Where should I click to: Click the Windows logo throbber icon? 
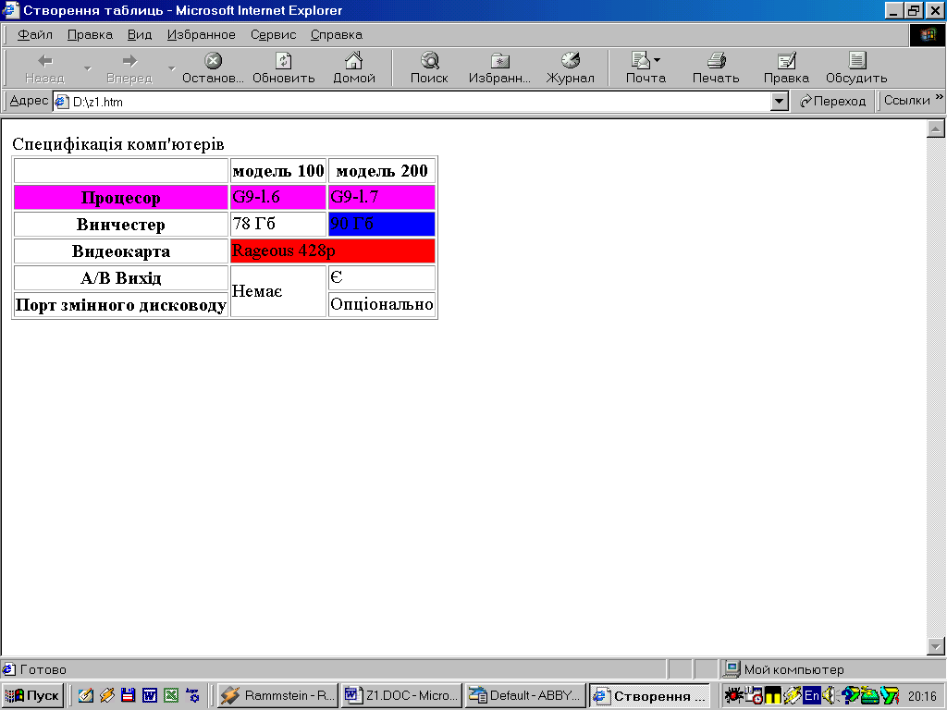click(x=927, y=34)
